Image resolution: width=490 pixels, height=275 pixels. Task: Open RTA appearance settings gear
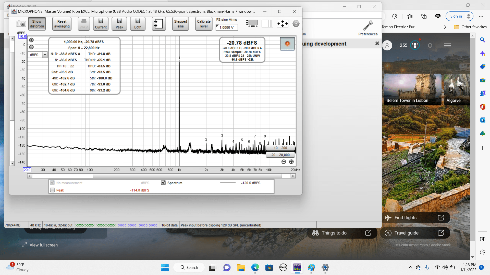pyautogui.click(x=296, y=24)
